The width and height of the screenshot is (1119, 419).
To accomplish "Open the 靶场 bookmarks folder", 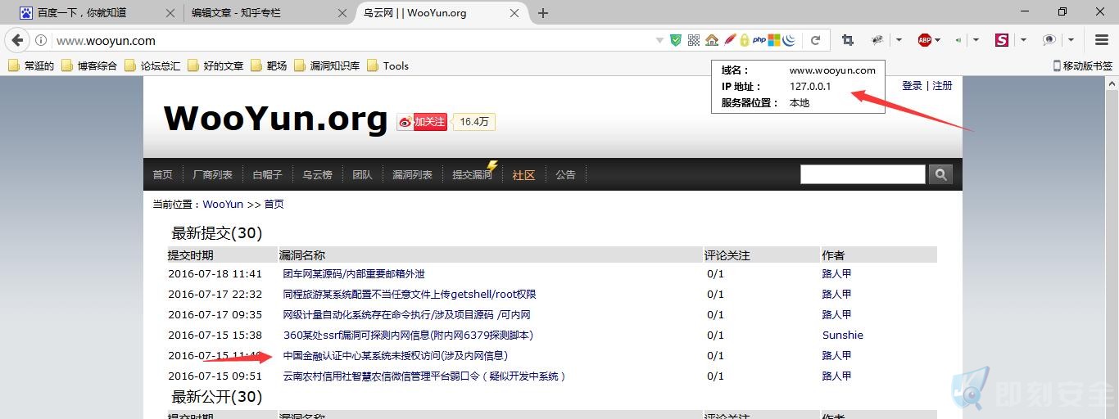I will click(x=269, y=65).
